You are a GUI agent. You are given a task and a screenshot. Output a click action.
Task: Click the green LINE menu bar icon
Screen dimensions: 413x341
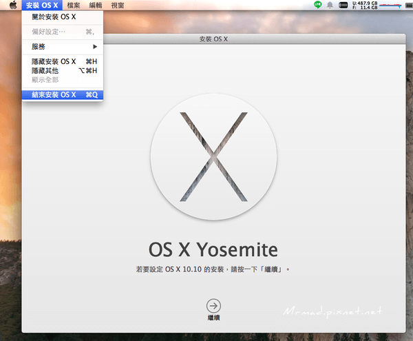(317, 5)
